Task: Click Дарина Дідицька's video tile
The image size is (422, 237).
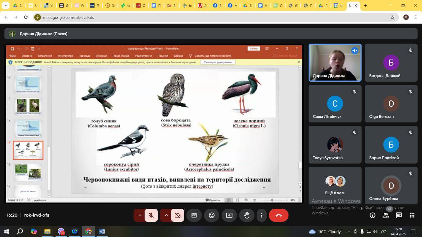Action: (x=335, y=63)
